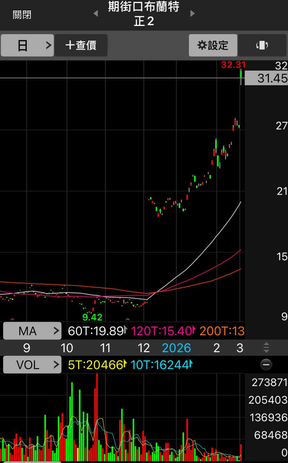Tap the 10T volume average label

tap(160, 365)
